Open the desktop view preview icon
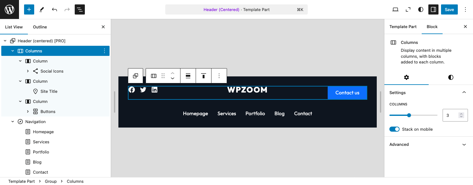The height and width of the screenshot is (185, 473). [395, 9]
